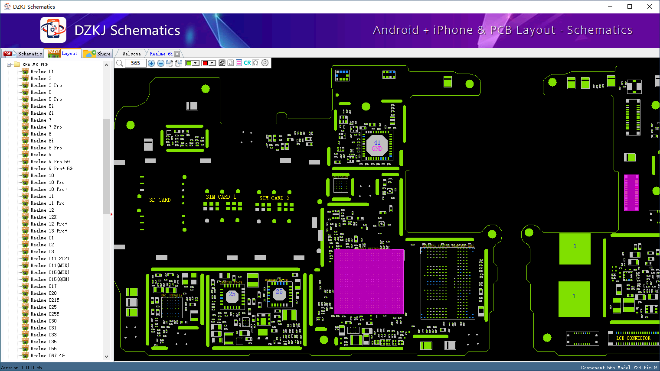Click the SD CARD label on the board
This screenshot has height=371, width=660.
(160, 200)
